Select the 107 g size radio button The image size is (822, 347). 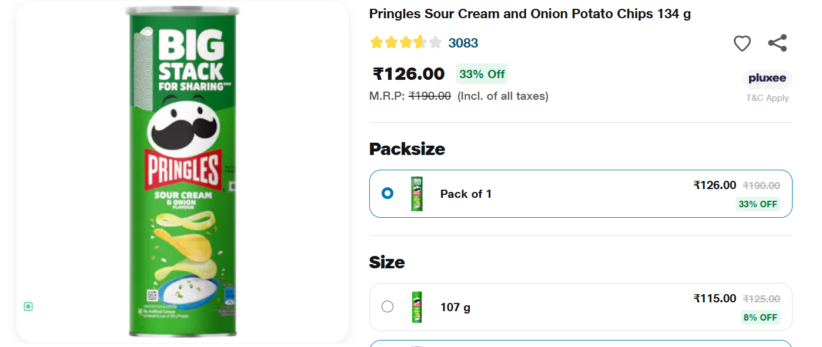tap(387, 306)
